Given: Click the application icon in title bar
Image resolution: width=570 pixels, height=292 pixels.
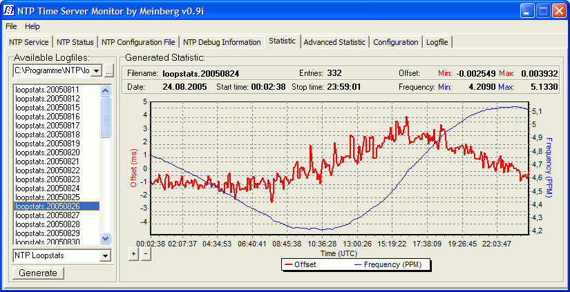Looking at the screenshot, I should click(10, 11).
